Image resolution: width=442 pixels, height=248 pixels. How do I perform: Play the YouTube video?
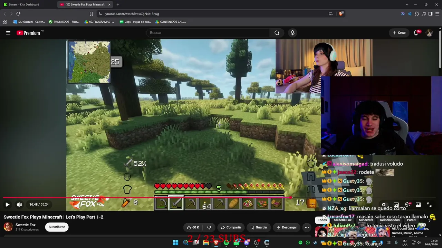pyautogui.click(x=7, y=205)
